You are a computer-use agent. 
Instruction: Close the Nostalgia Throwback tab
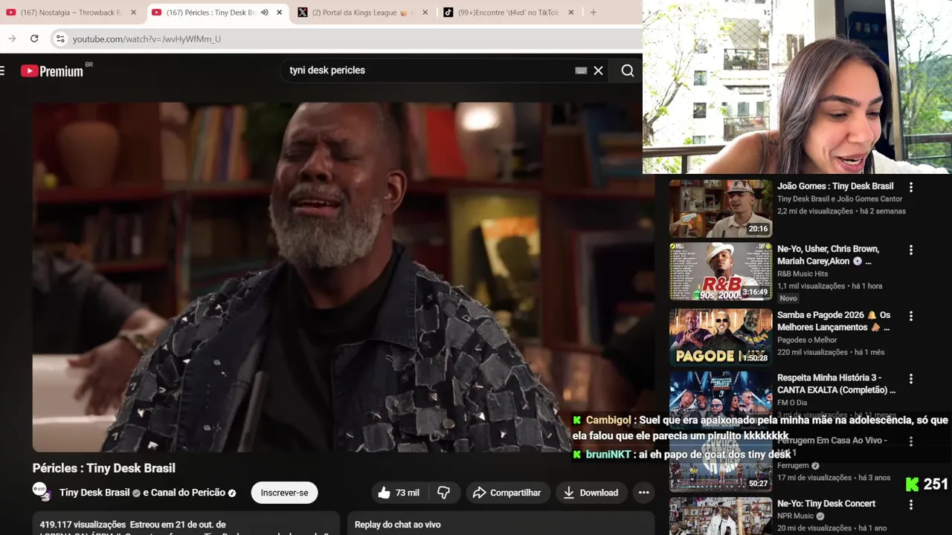point(134,13)
